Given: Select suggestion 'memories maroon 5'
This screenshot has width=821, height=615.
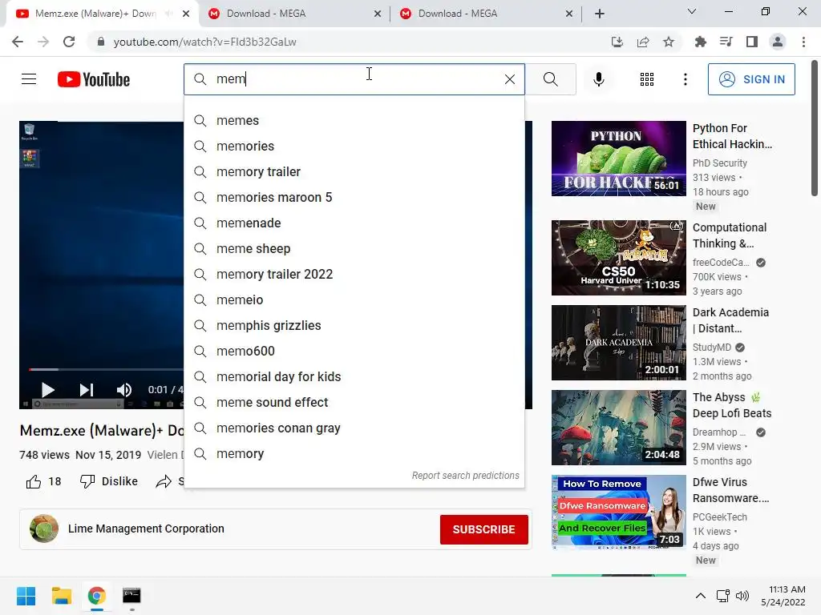Looking at the screenshot, I should coord(354,197).
